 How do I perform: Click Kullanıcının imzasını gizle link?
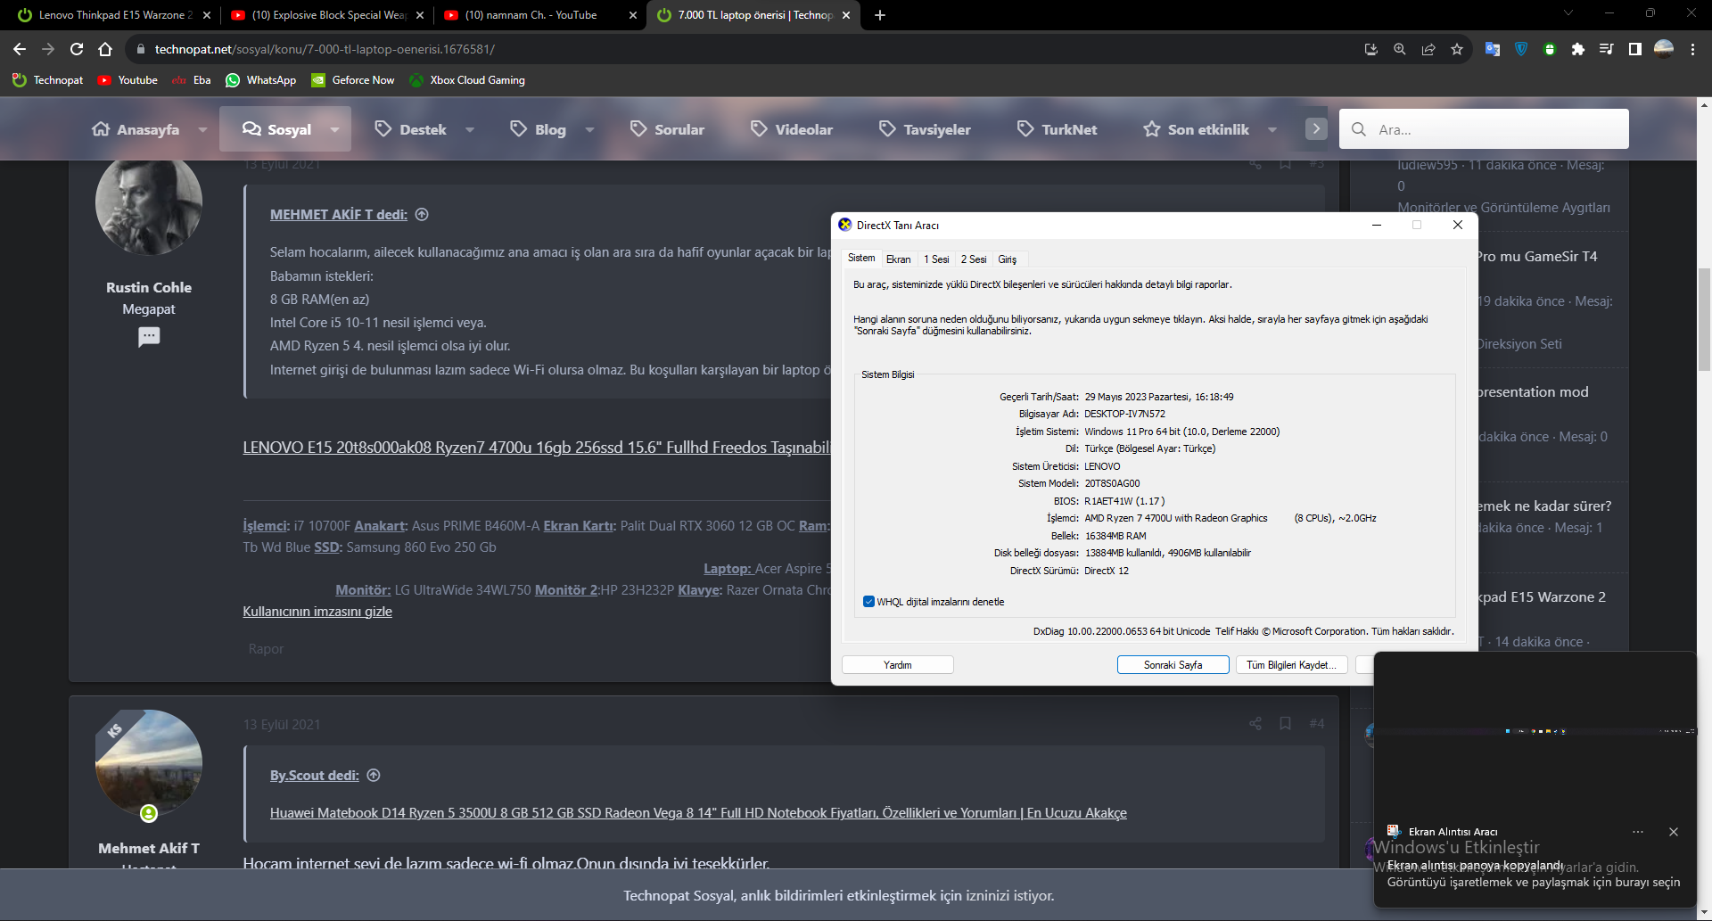317,612
